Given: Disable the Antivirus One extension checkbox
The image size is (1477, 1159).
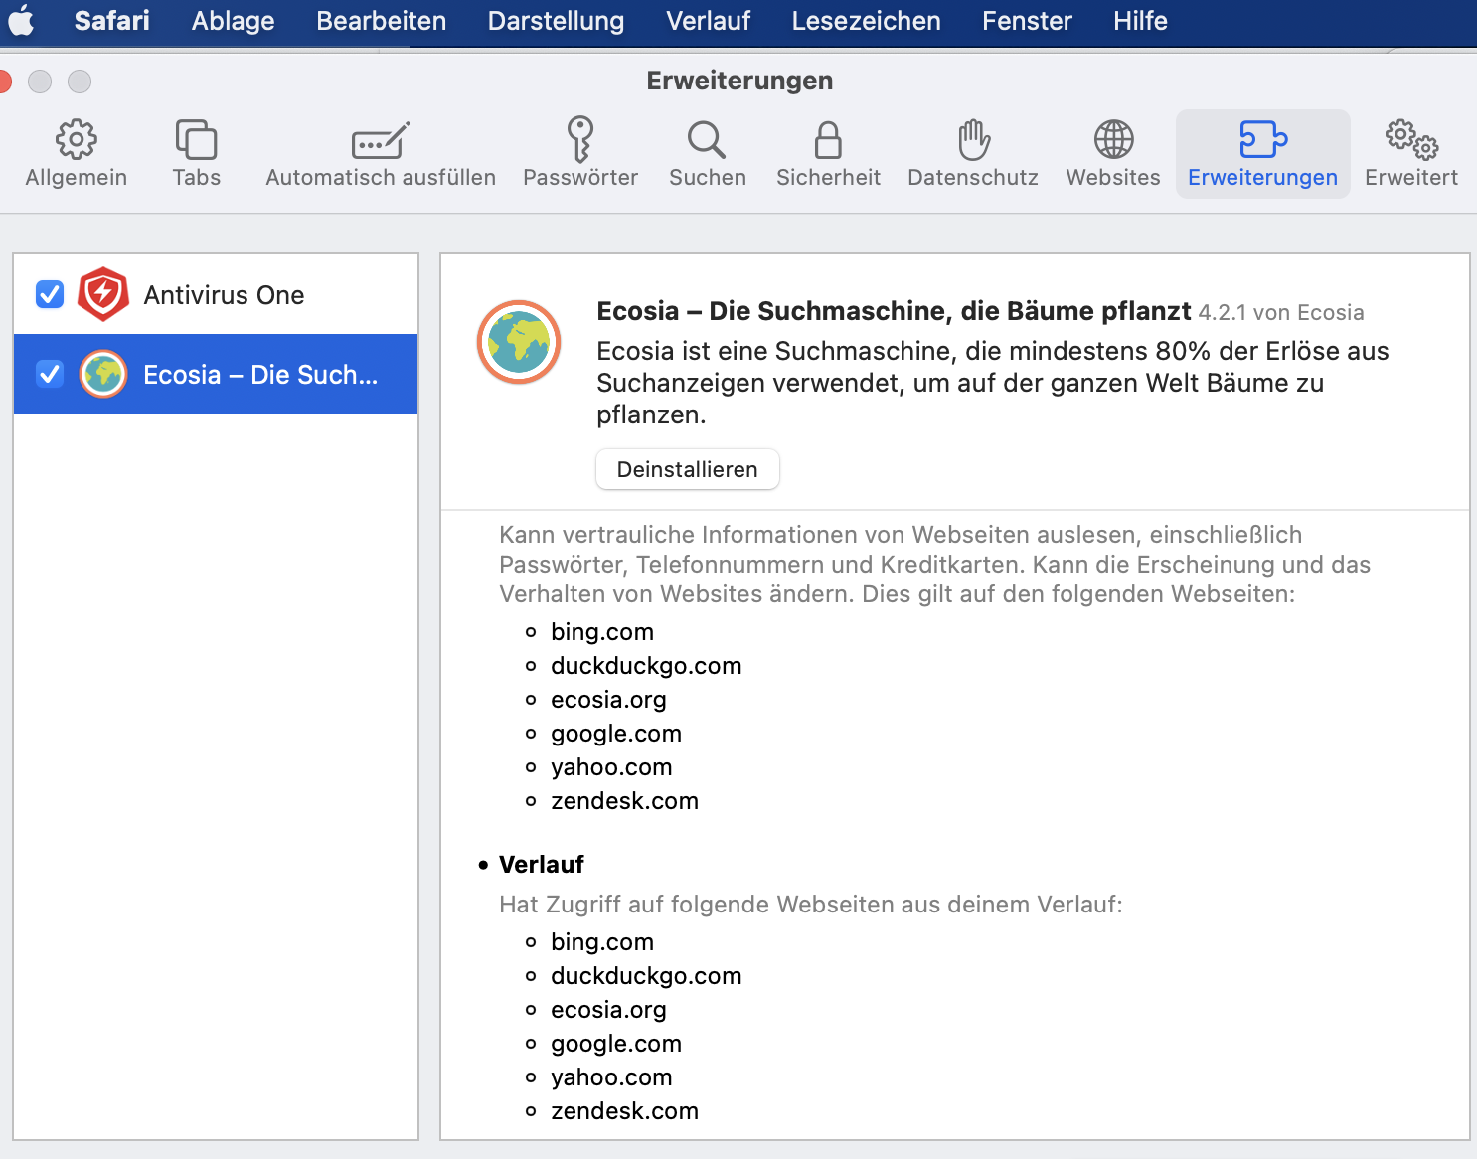Looking at the screenshot, I should [x=50, y=294].
